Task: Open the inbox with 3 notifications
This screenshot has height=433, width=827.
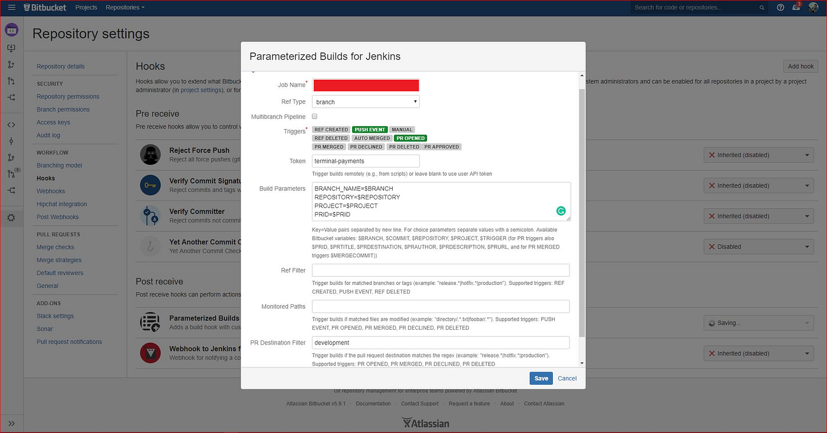Action: [796, 7]
